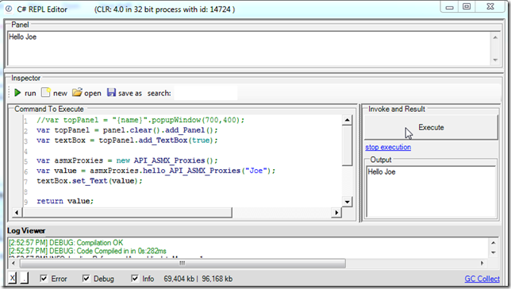This screenshot has height=289, width=511.
Task: Click the Log Viewer scroll left arrow
Action: click(13, 263)
